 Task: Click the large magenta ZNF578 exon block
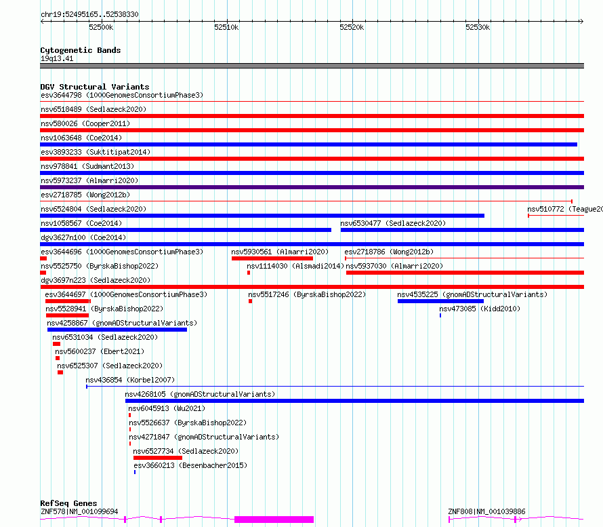pos(274,520)
